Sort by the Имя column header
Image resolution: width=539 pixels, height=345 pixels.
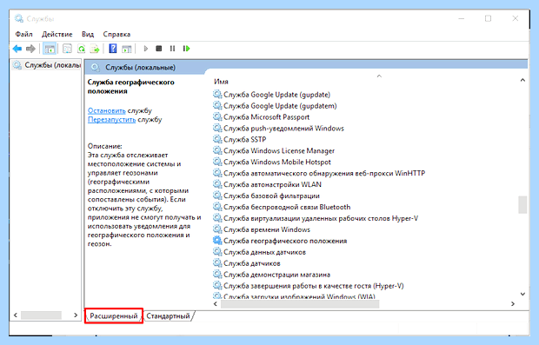click(221, 82)
